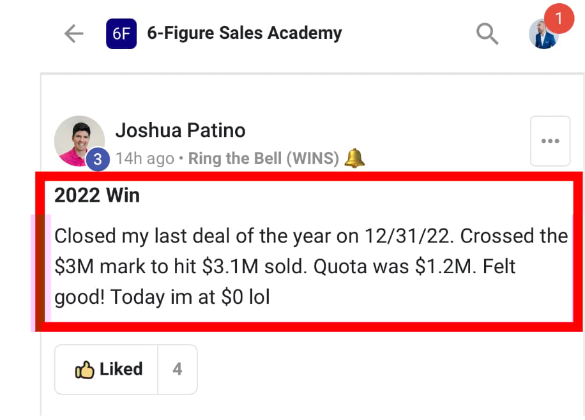Go back using the left arrow
This screenshot has height=420, width=585.
[x=74, y=34]
